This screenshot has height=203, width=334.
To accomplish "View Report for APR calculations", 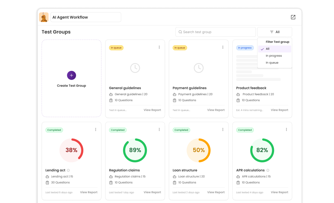I will click(279, 192).
